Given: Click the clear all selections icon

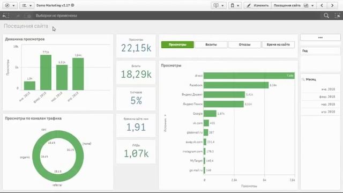Looking at the screenshot, I should (28, 16).
